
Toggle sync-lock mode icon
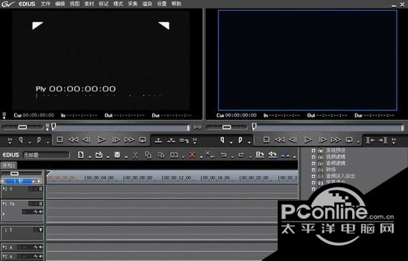point(286,155)
